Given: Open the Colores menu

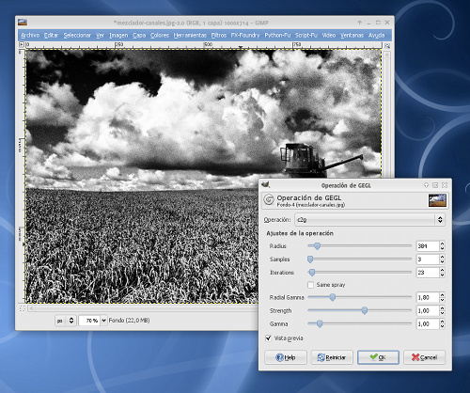Looking at the screenshot, I should tap(160, 35).
